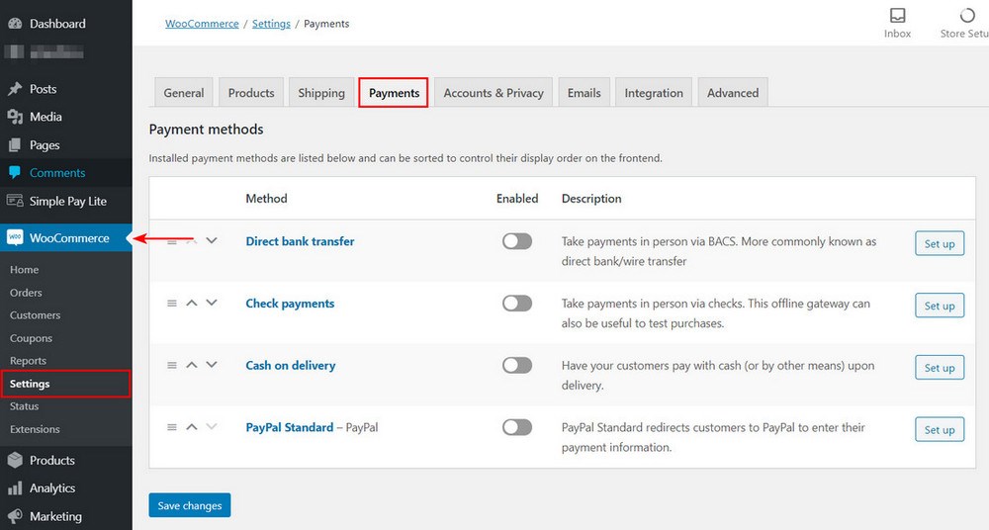
Task: Move Cash on delivery up with arrow
Action: click(192, 365)
